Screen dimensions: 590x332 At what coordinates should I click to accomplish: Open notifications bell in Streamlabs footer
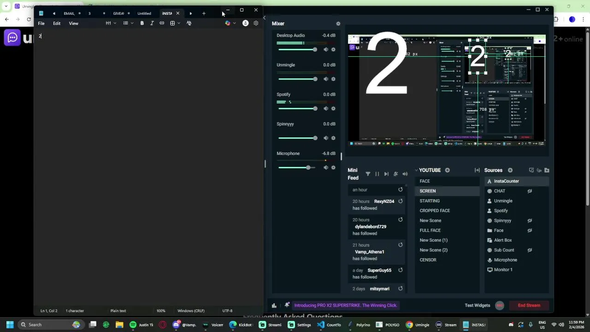(x=287, y=305)
